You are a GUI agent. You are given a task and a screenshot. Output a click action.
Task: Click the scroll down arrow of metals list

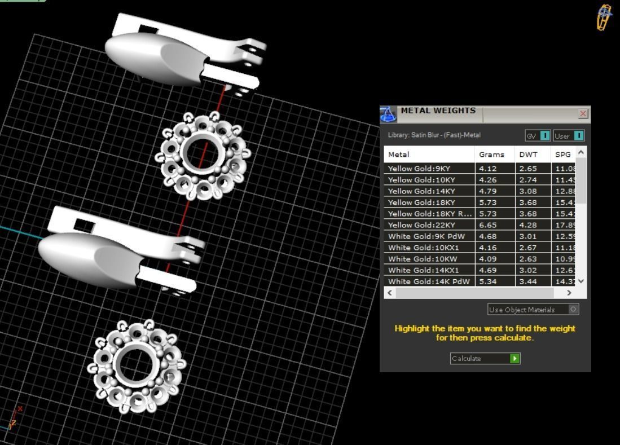pos(581,281)
